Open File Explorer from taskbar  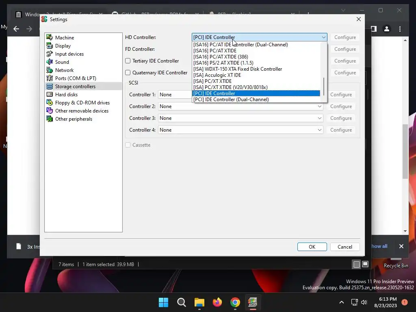pyautogui.click(x=199, y=302)
